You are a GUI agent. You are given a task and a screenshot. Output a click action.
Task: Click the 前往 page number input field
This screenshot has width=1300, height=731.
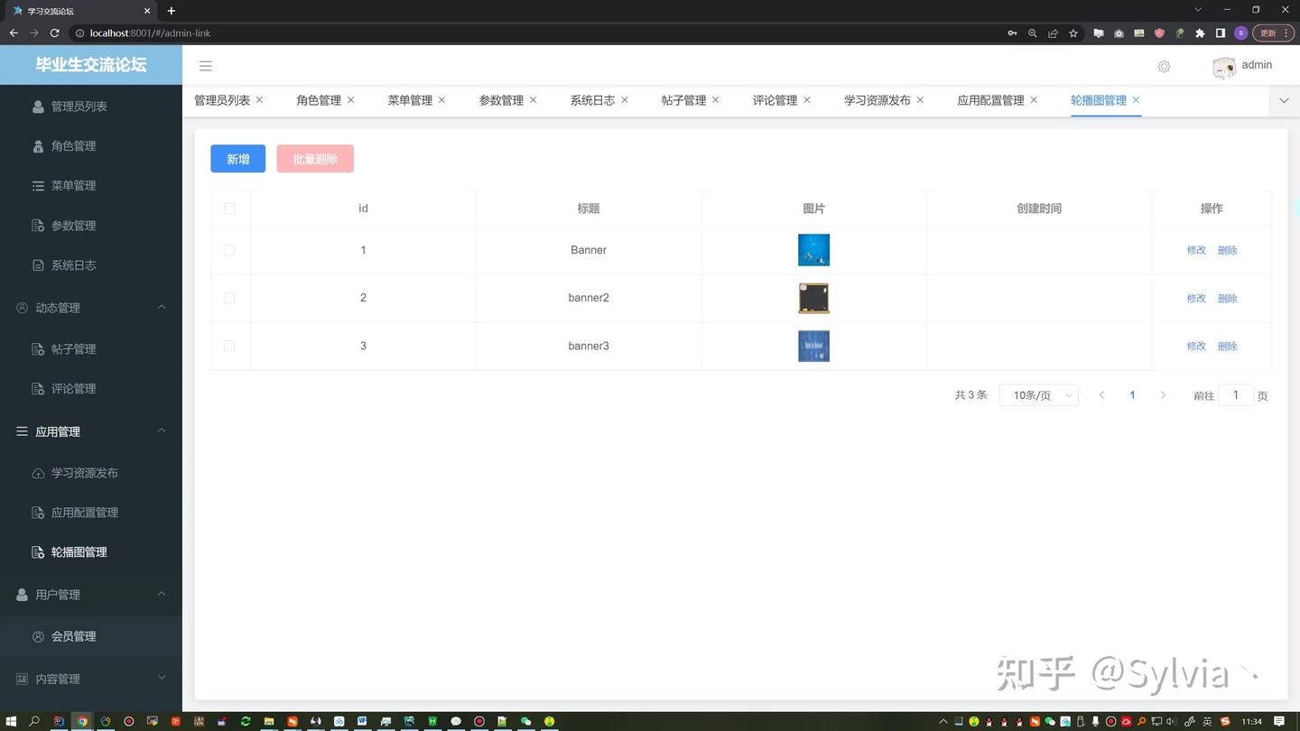pos(1235,394)
